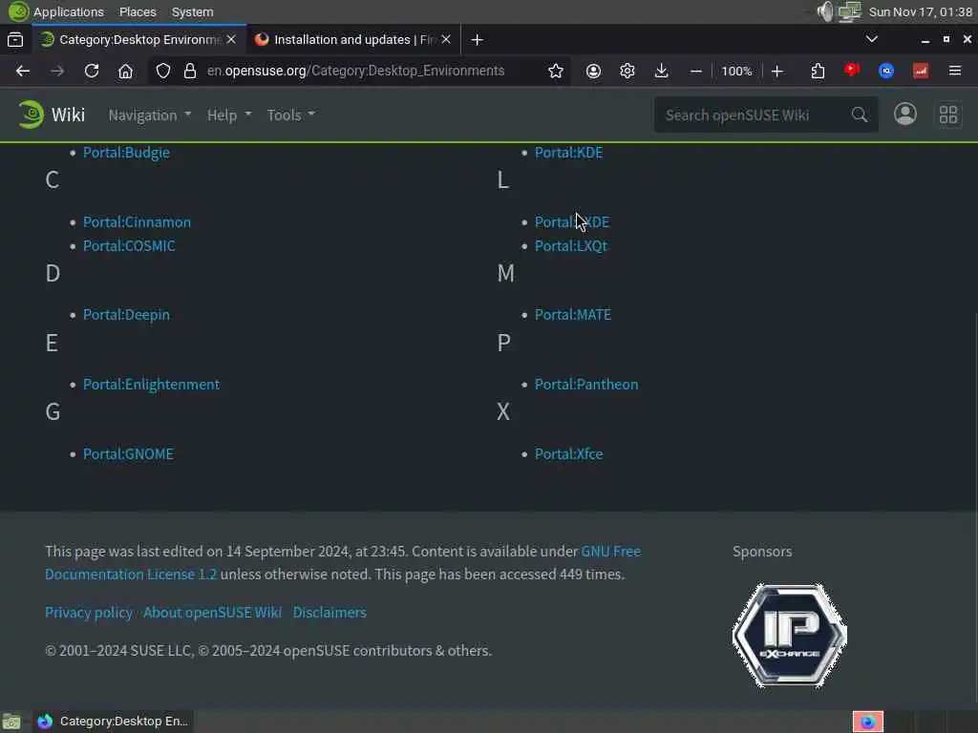Visit the Portal:Deepin link
Screen dimensions: 978x733
click(126, 315)
